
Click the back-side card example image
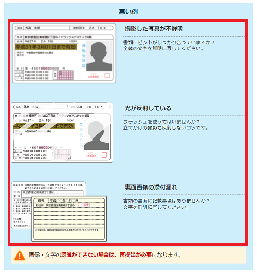click(59, 211)
